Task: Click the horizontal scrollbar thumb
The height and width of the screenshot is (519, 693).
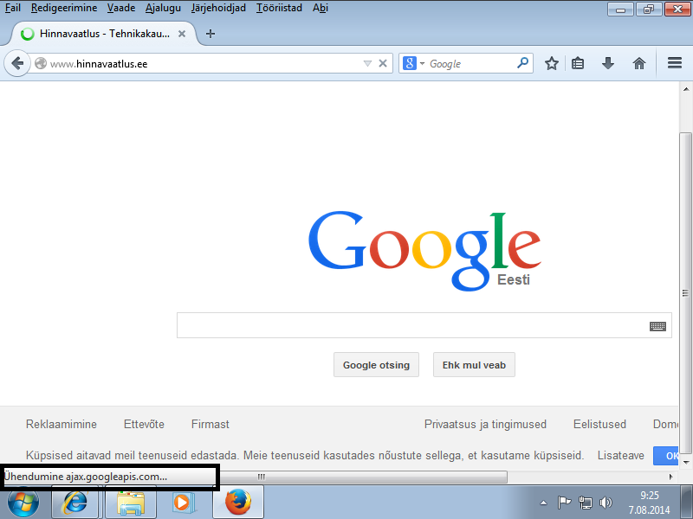Action: tap(362, 477)
